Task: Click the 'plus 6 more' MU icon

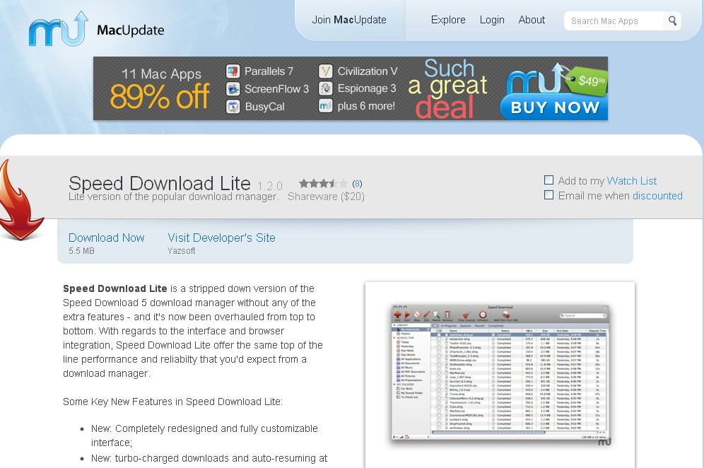Action: pyautogui.click(x=326, y=106)
